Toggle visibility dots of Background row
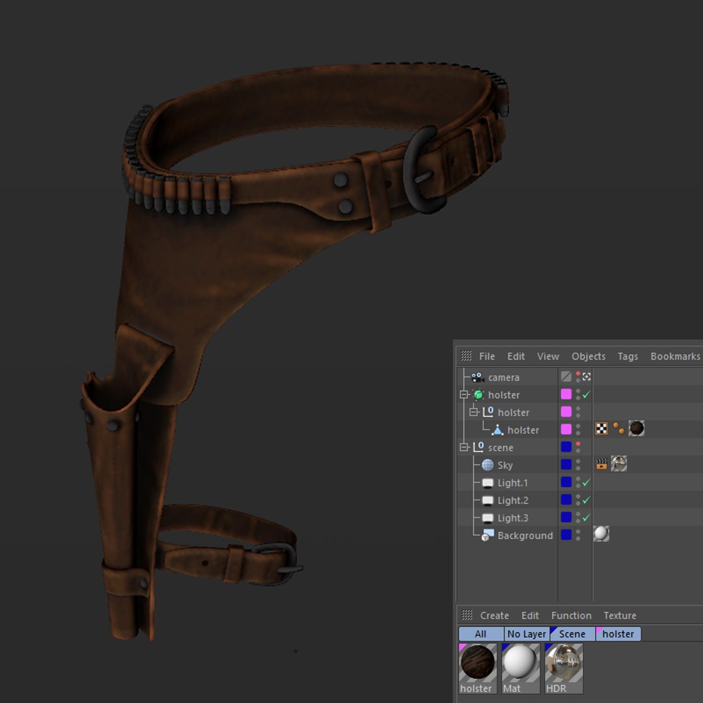 click(x=578, y=535)
